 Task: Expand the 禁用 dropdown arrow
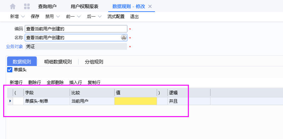58,17
